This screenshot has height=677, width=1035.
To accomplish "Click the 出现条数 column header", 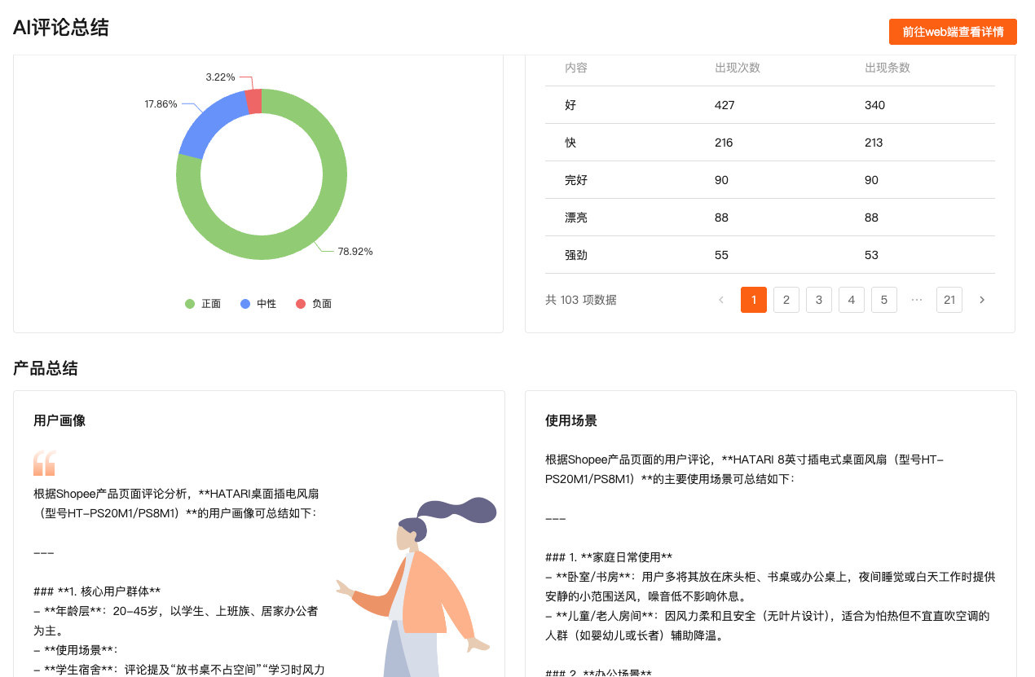I will coord(887,68).
